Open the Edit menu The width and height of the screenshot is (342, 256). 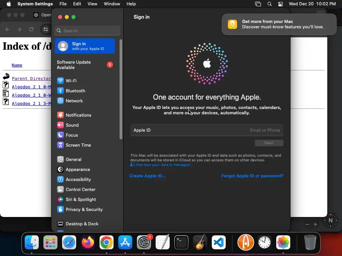coord(77,4)
